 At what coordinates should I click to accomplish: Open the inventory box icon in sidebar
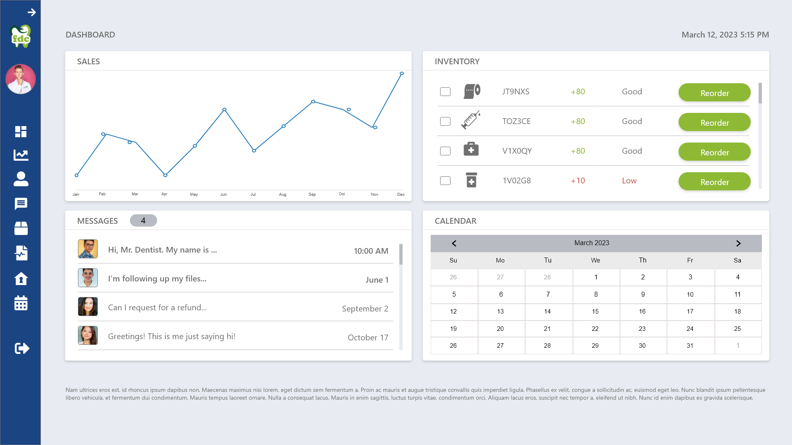21,228
